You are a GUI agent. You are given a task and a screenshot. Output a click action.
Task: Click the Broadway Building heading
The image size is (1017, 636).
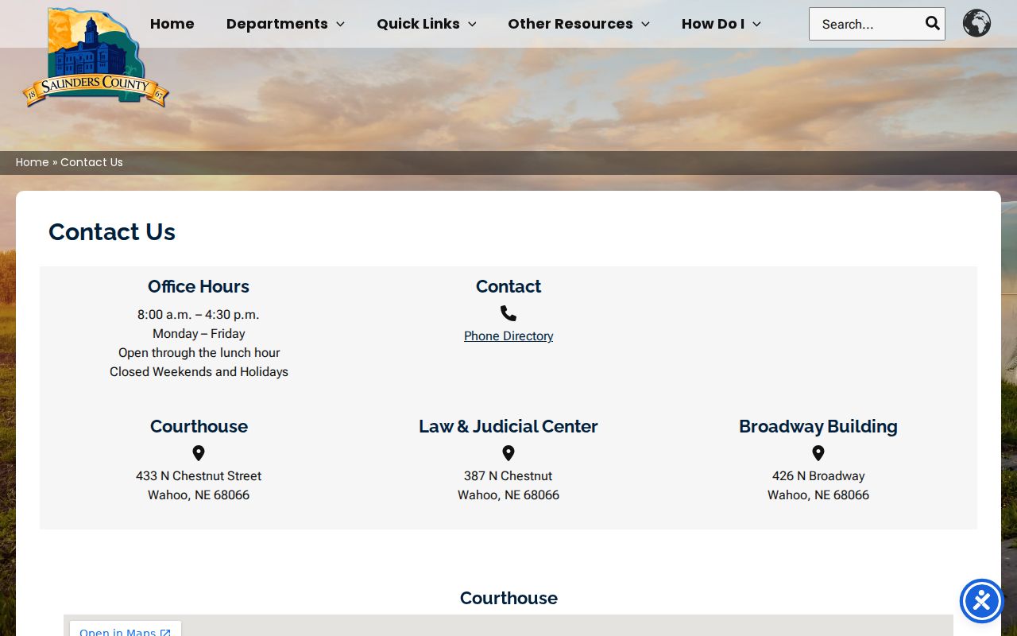[818, 426]
